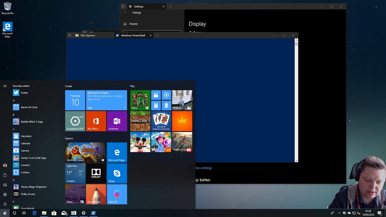Open the Drawboard PDF tile

tap(75, 121)
